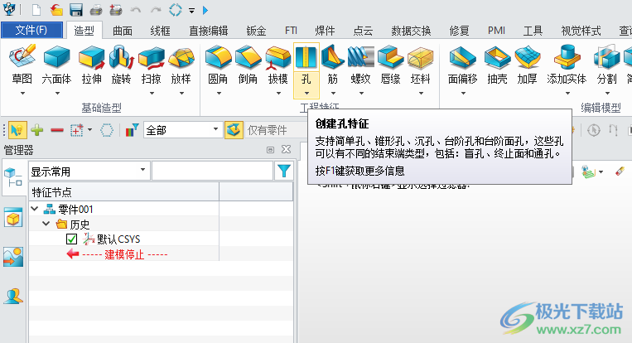Click the green plus add-selection icon
The height and width of the screenshot is (343, 632).
point(37,130)
